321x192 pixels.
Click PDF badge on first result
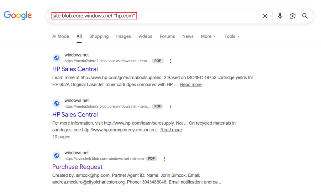[157, 61]
